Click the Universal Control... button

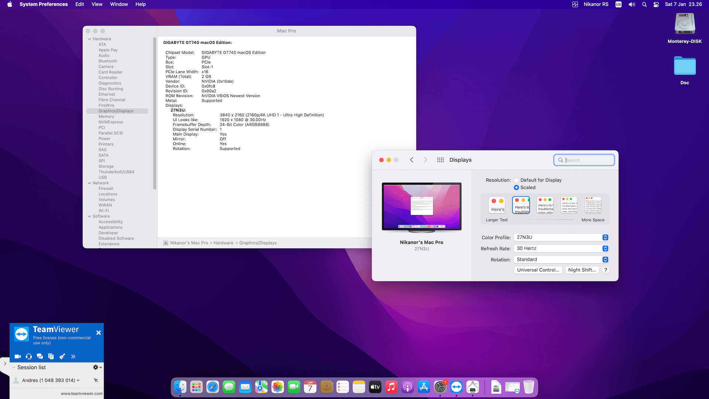point(538,270)
